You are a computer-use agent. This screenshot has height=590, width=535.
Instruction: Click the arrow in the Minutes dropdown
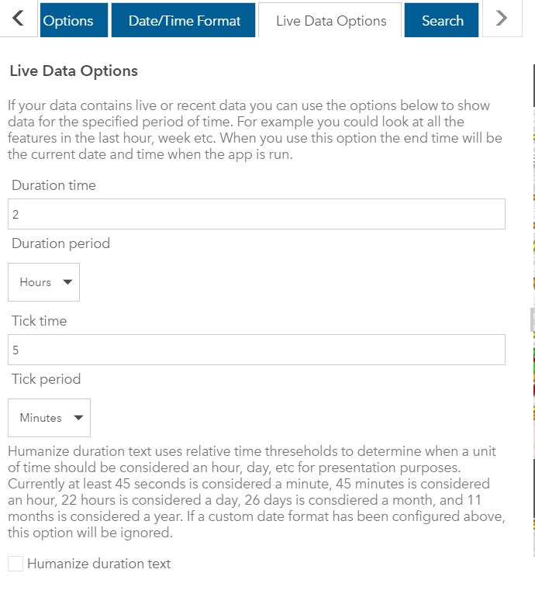[78, 418]
